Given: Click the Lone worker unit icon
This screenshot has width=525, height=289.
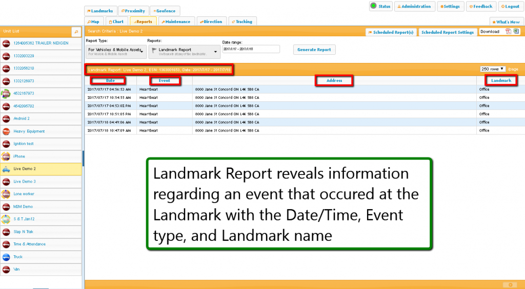Looking at the screenshot, I should coord(6,194).
